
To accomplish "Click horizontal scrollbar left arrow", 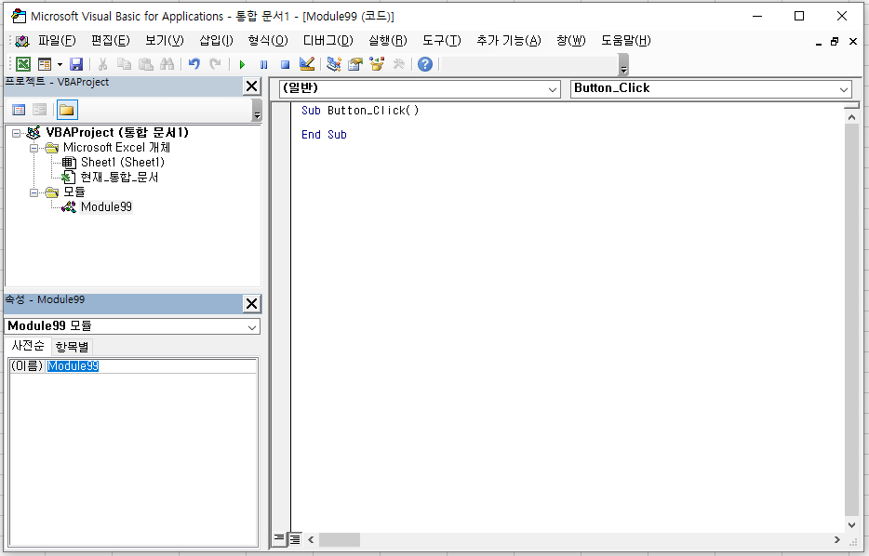I will tap(311, 539).
